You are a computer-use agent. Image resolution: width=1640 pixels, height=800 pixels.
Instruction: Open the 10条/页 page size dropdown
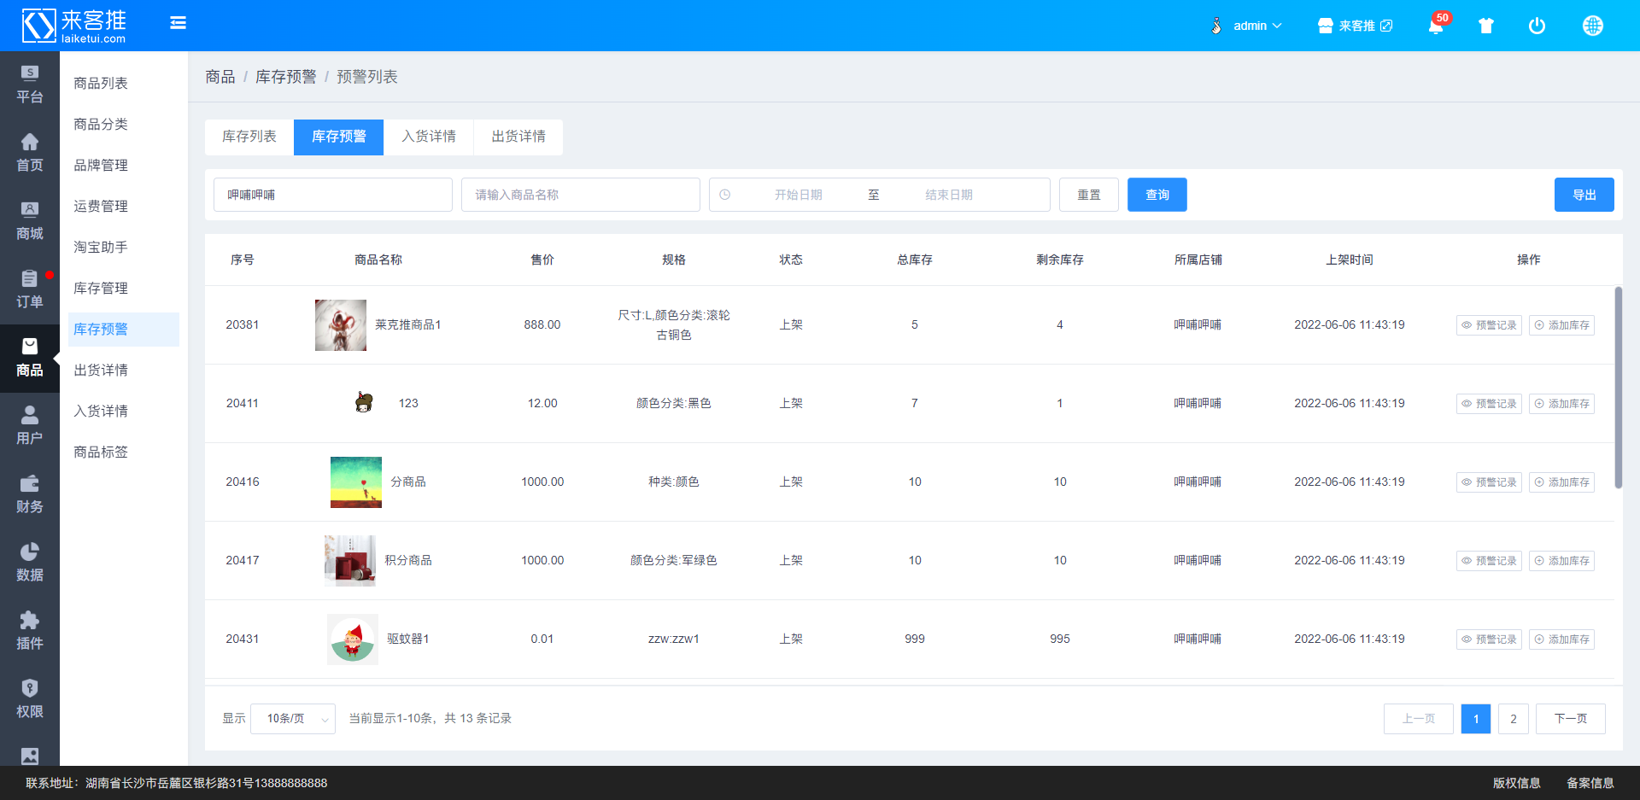click(x=293, y=719)
